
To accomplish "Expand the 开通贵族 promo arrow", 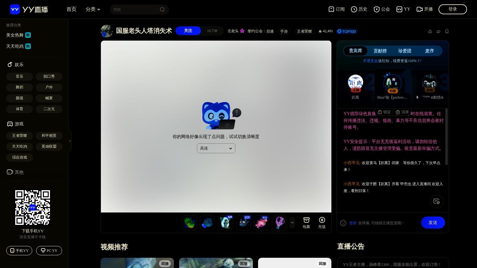I will click(x=420, y=61).
